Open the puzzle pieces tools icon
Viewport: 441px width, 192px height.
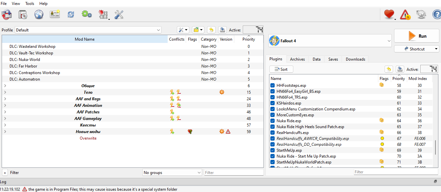click(103, 14)
